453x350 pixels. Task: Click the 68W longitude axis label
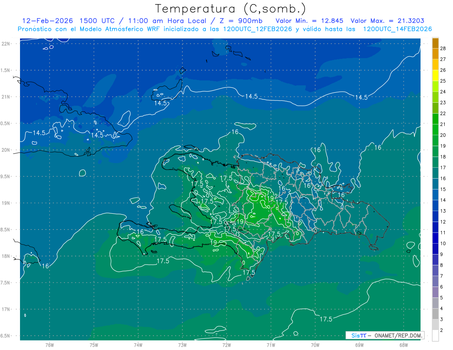pyautogui.click(x=403, y=345)
